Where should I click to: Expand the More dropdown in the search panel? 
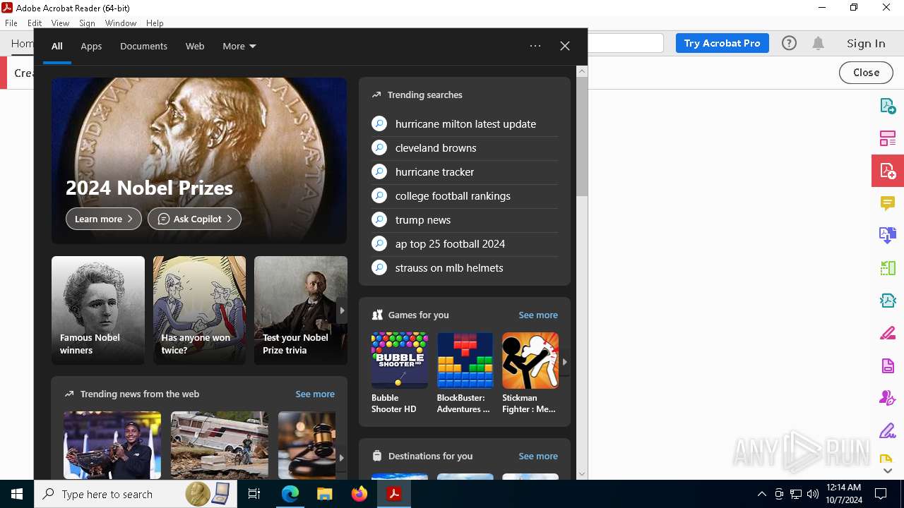pos(239,46)
